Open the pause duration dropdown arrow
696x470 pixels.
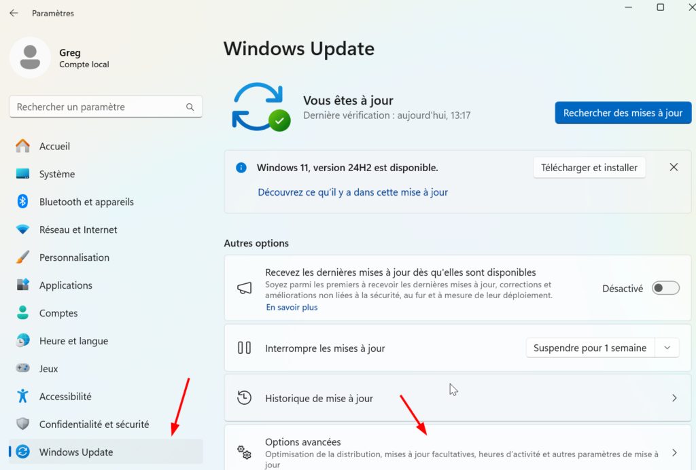[667, 348]
